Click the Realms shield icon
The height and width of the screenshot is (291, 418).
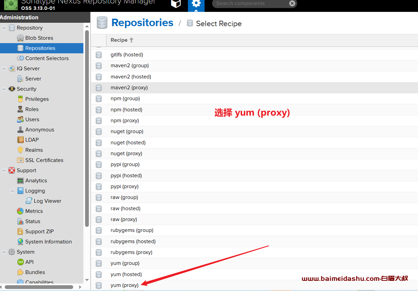point(20,150)
